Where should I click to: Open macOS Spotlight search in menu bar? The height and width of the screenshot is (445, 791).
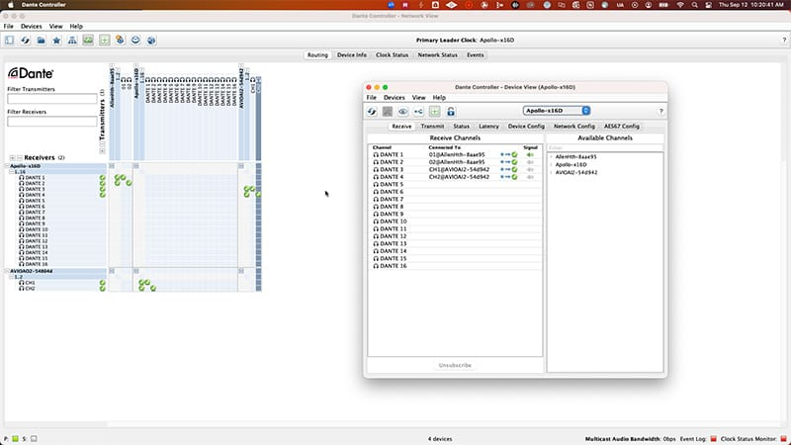[x=695, y=5]
